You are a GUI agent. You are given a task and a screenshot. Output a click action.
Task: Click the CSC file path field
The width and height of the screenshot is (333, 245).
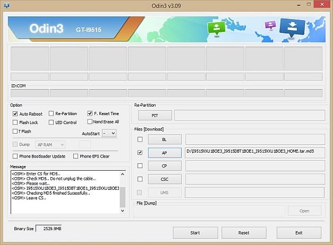[x=255, y=179]
